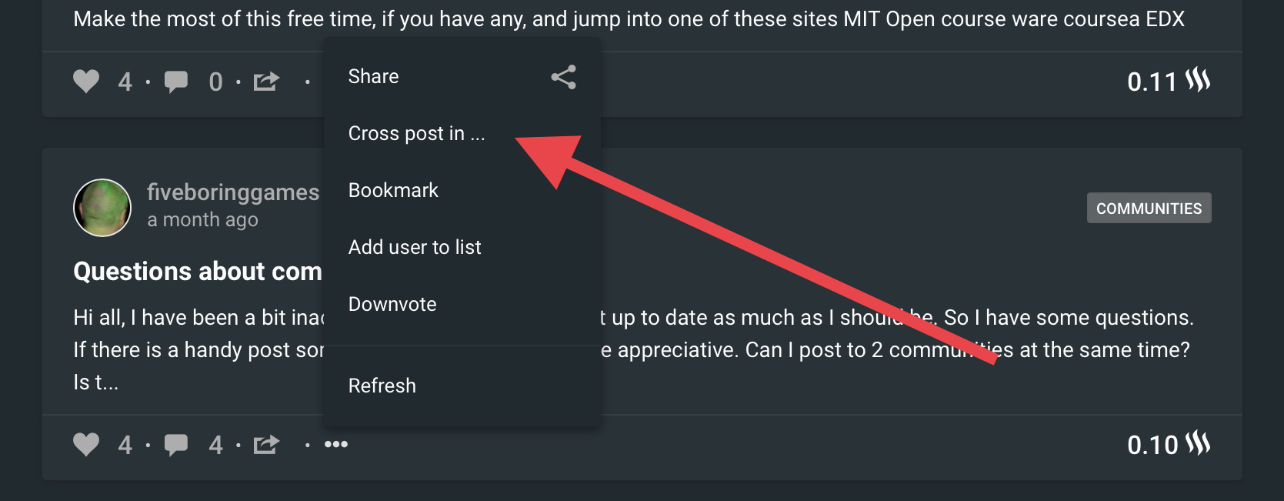Click the share icon in the popup menu
This screenshot has width=1284, height=501.
click(563, 77)
